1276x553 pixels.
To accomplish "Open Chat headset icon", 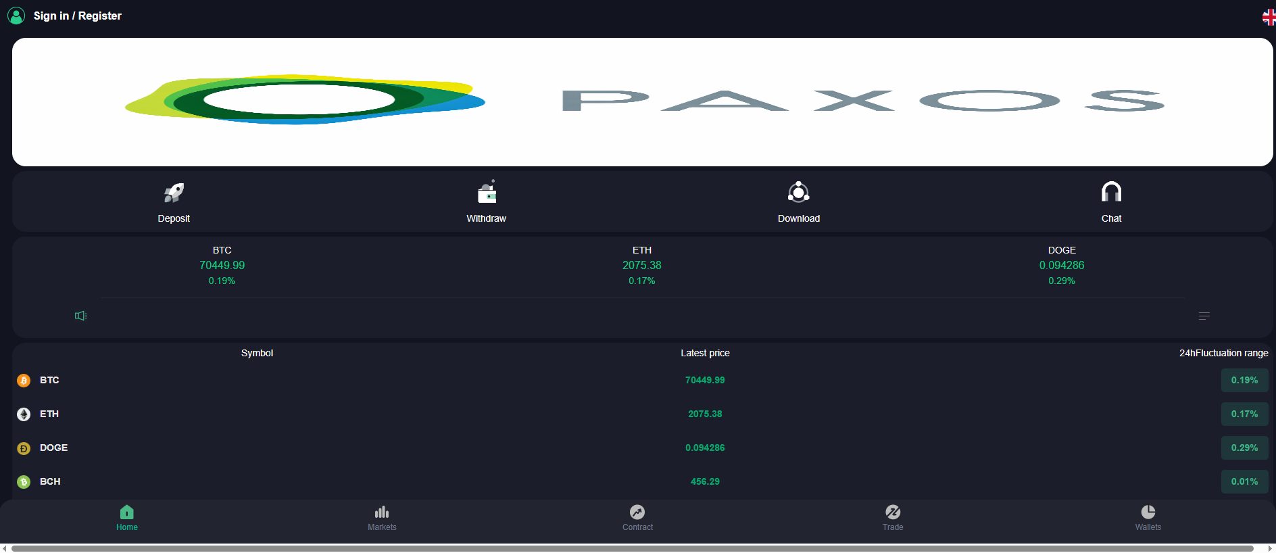I will pyautogui.click(x=1111, y=192).
